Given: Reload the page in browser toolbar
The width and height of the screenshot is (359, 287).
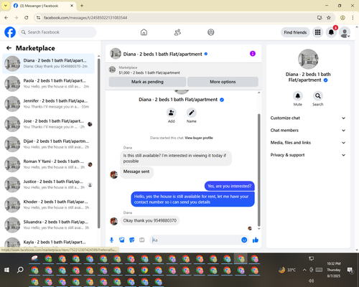Looking at the screenshot, I should tap(27, 17).
